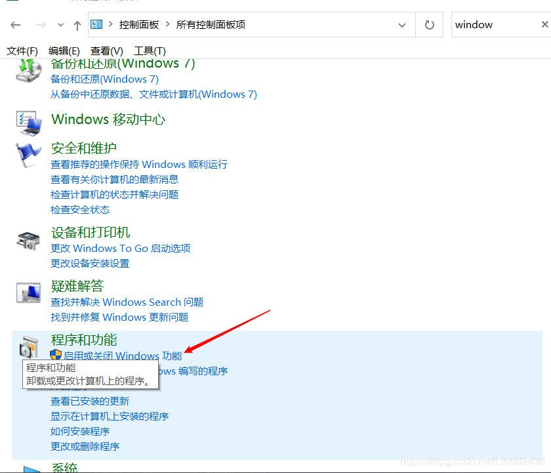Image resolution: width=551 pixels, height=473 pixels.
Task: Open 设备和打印机 heading
Action: tap(91, 233)
